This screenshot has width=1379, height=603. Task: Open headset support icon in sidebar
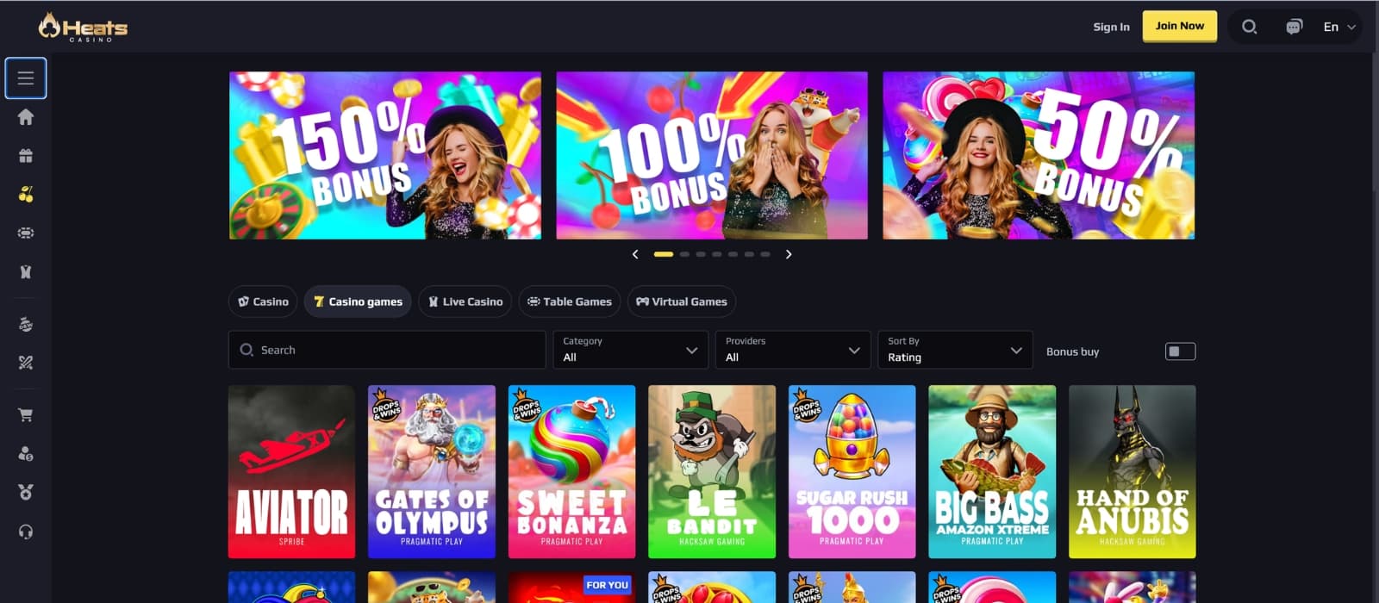pyautogui.click(x=26, y=532)
